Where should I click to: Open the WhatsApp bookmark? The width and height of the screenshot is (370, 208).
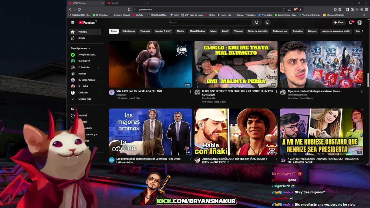(x=100, y=15)
